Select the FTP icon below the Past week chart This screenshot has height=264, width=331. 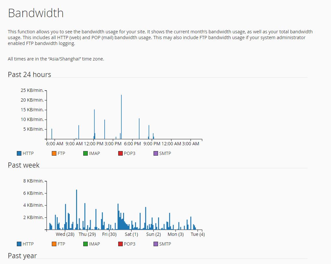[54, 244]
